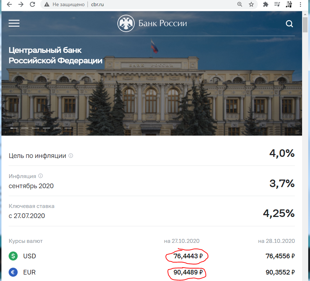This screenshot has width=310, height=281.
Task: Click the Центральный банк Российской Федерации heading
Action: tap(55, 55)
